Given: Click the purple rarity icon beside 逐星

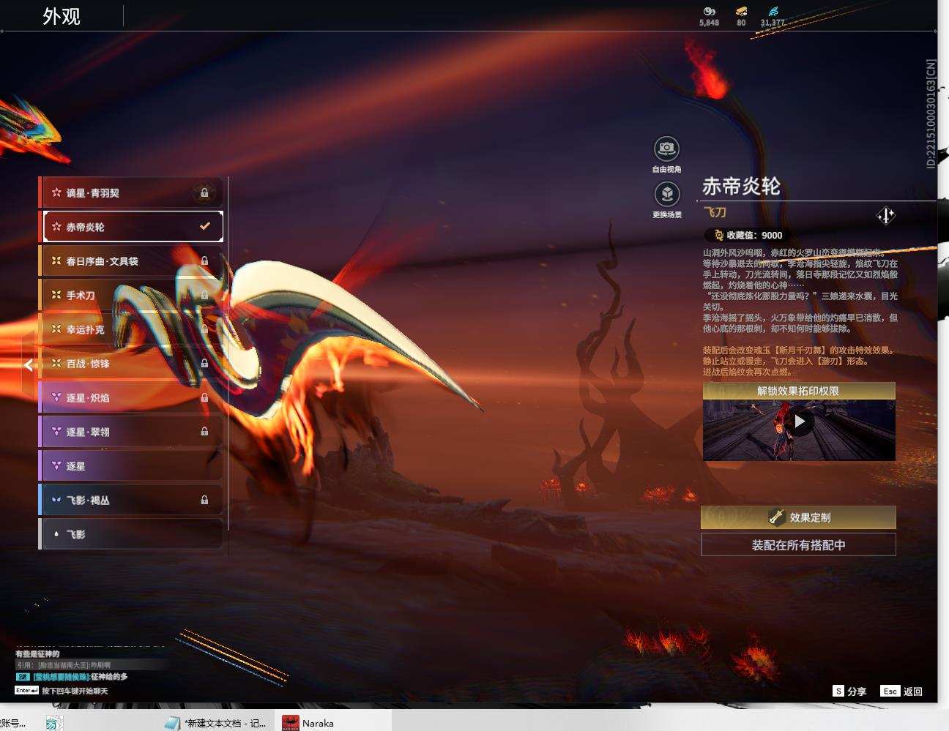Looking at the screenshot, I should pos(56,465).
